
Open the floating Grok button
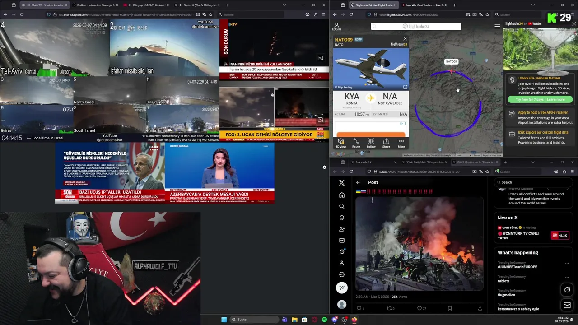coord(567,290)
